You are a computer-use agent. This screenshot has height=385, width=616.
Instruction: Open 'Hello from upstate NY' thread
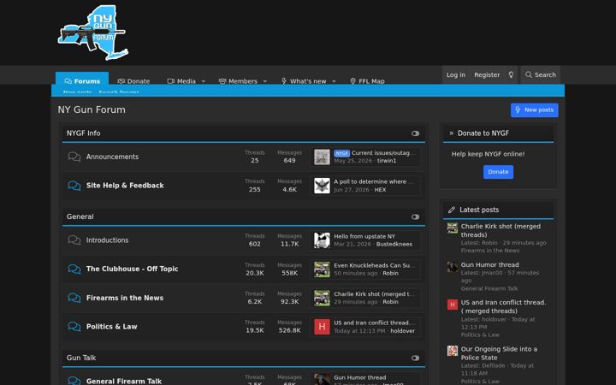click(x=364, y=236)
